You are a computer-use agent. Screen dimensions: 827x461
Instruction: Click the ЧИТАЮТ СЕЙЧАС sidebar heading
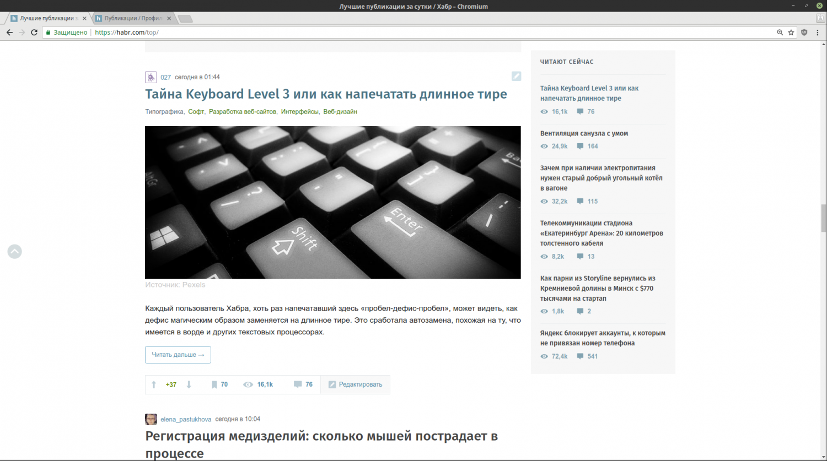(567, 62)
